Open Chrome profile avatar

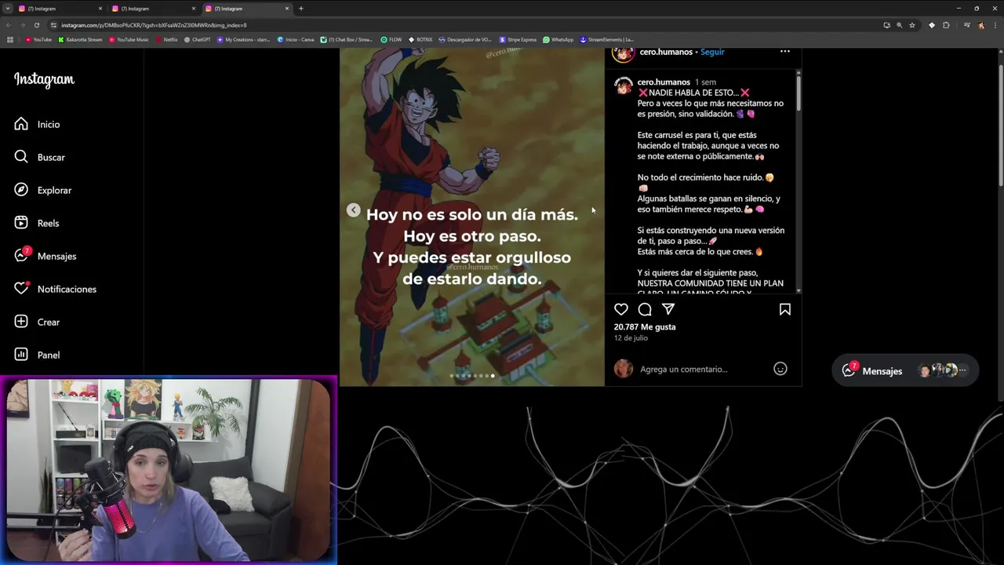981,25
